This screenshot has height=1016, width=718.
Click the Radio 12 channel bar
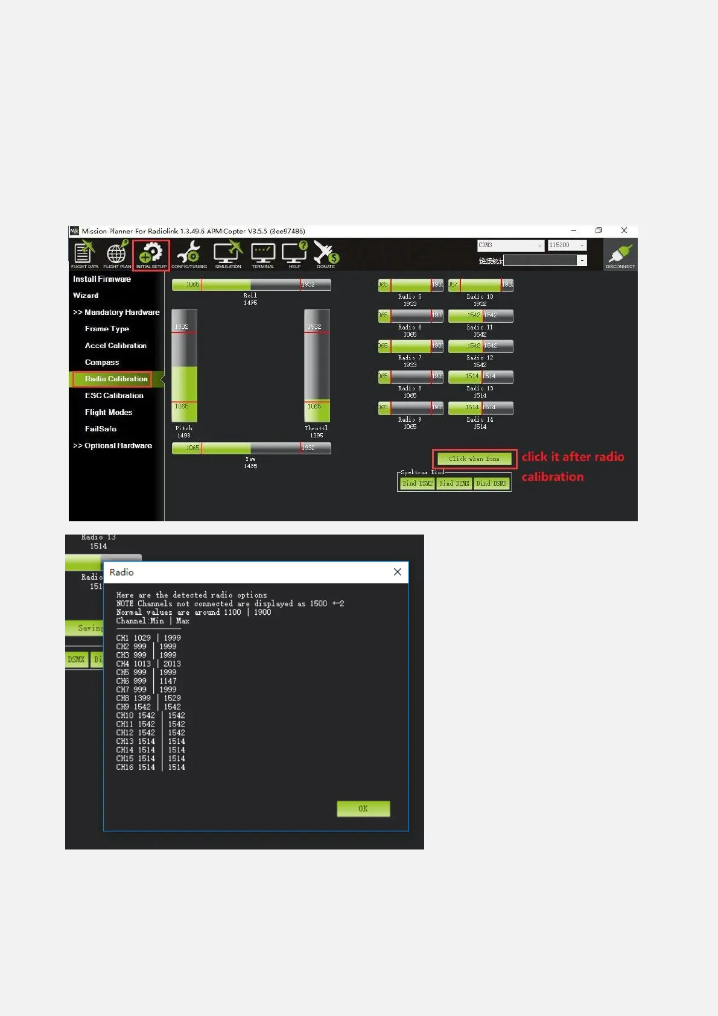click(480, 346)
